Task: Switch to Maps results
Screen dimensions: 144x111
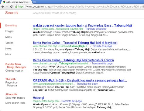Action: [x=9, y=37]
